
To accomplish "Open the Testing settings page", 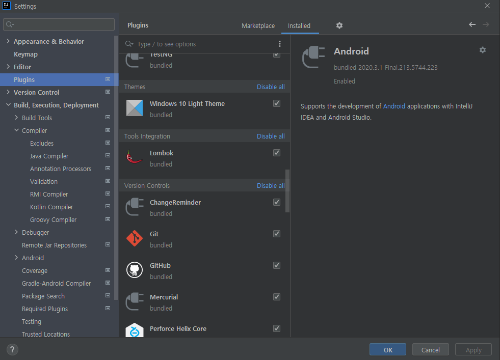I will click(31, 322).
